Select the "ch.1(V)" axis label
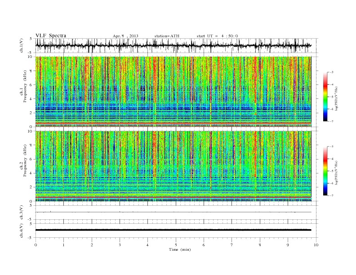Screen dimensions: 356x275 click(x=22, y=45)
